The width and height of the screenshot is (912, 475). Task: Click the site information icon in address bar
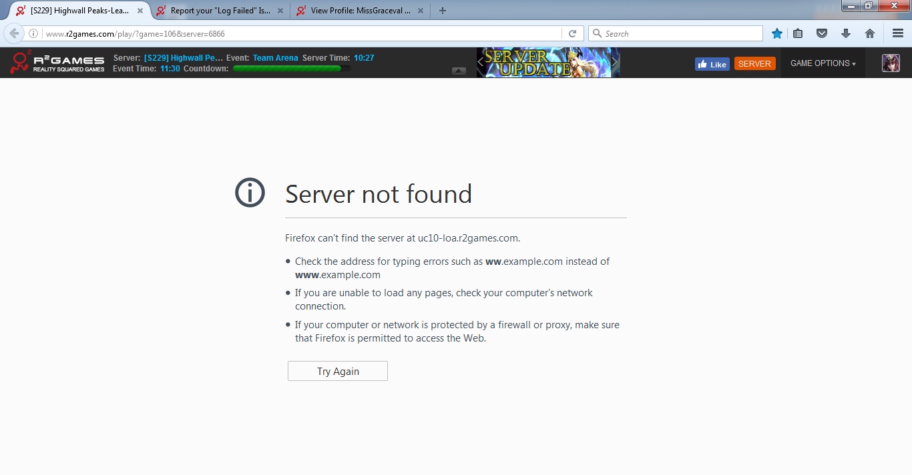tap(33, 33)
